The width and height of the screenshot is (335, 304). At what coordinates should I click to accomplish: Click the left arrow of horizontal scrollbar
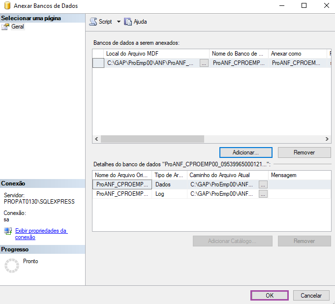tap(96, 139)
